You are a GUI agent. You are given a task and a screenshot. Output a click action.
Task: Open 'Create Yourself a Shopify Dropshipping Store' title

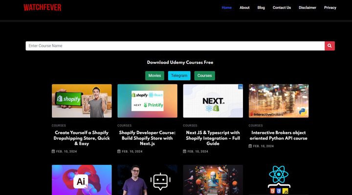[x=82, y=138]
